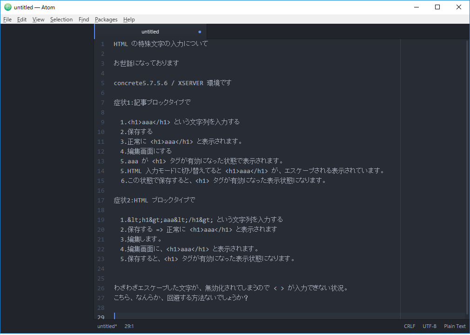The image size is (470, 335).
Task: Minimize the Atom window
Action: (x=416, y=7)
